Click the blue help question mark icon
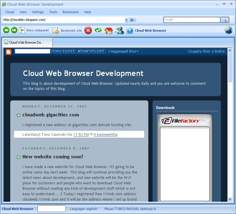 (x=130, y=31)
